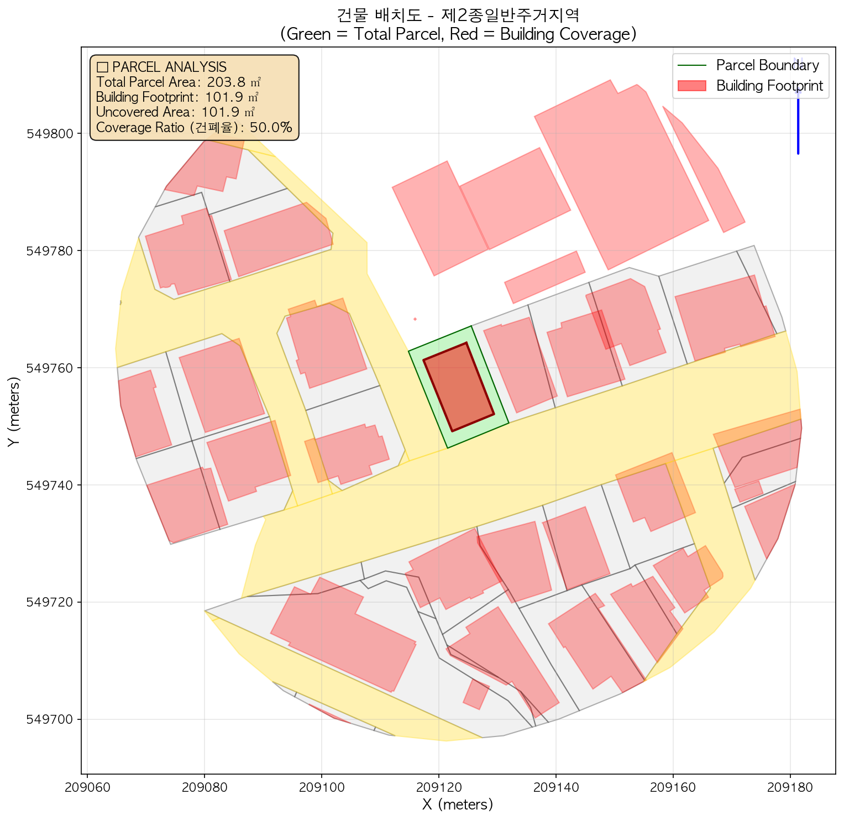Click the 'X (meters)' axis label
The width and height of the screenshot is (844, 820).
pos(458,804)
